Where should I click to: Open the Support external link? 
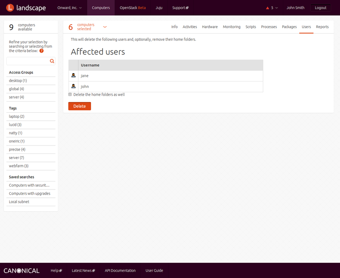pos(180,8)
